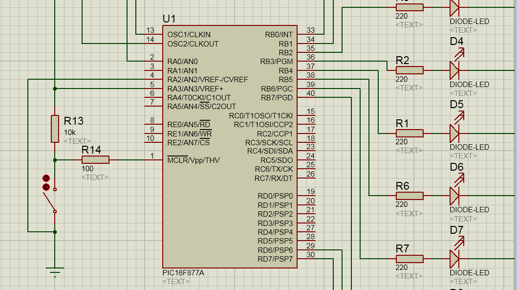This screenshot has width=517, height=290.
Task: Click the RC6/TX/CK pin label
Action: 274,169
